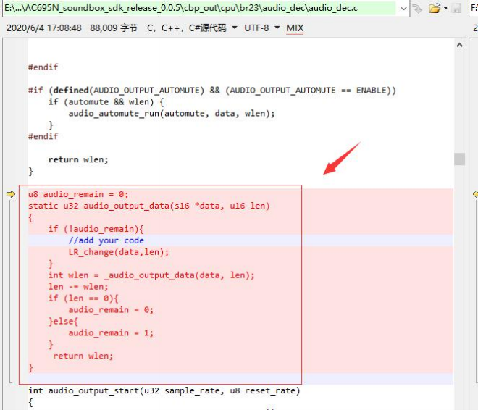Click the "88,009 字节" file size text
This screenshot has width=478, height=410.
coord(114,28)
